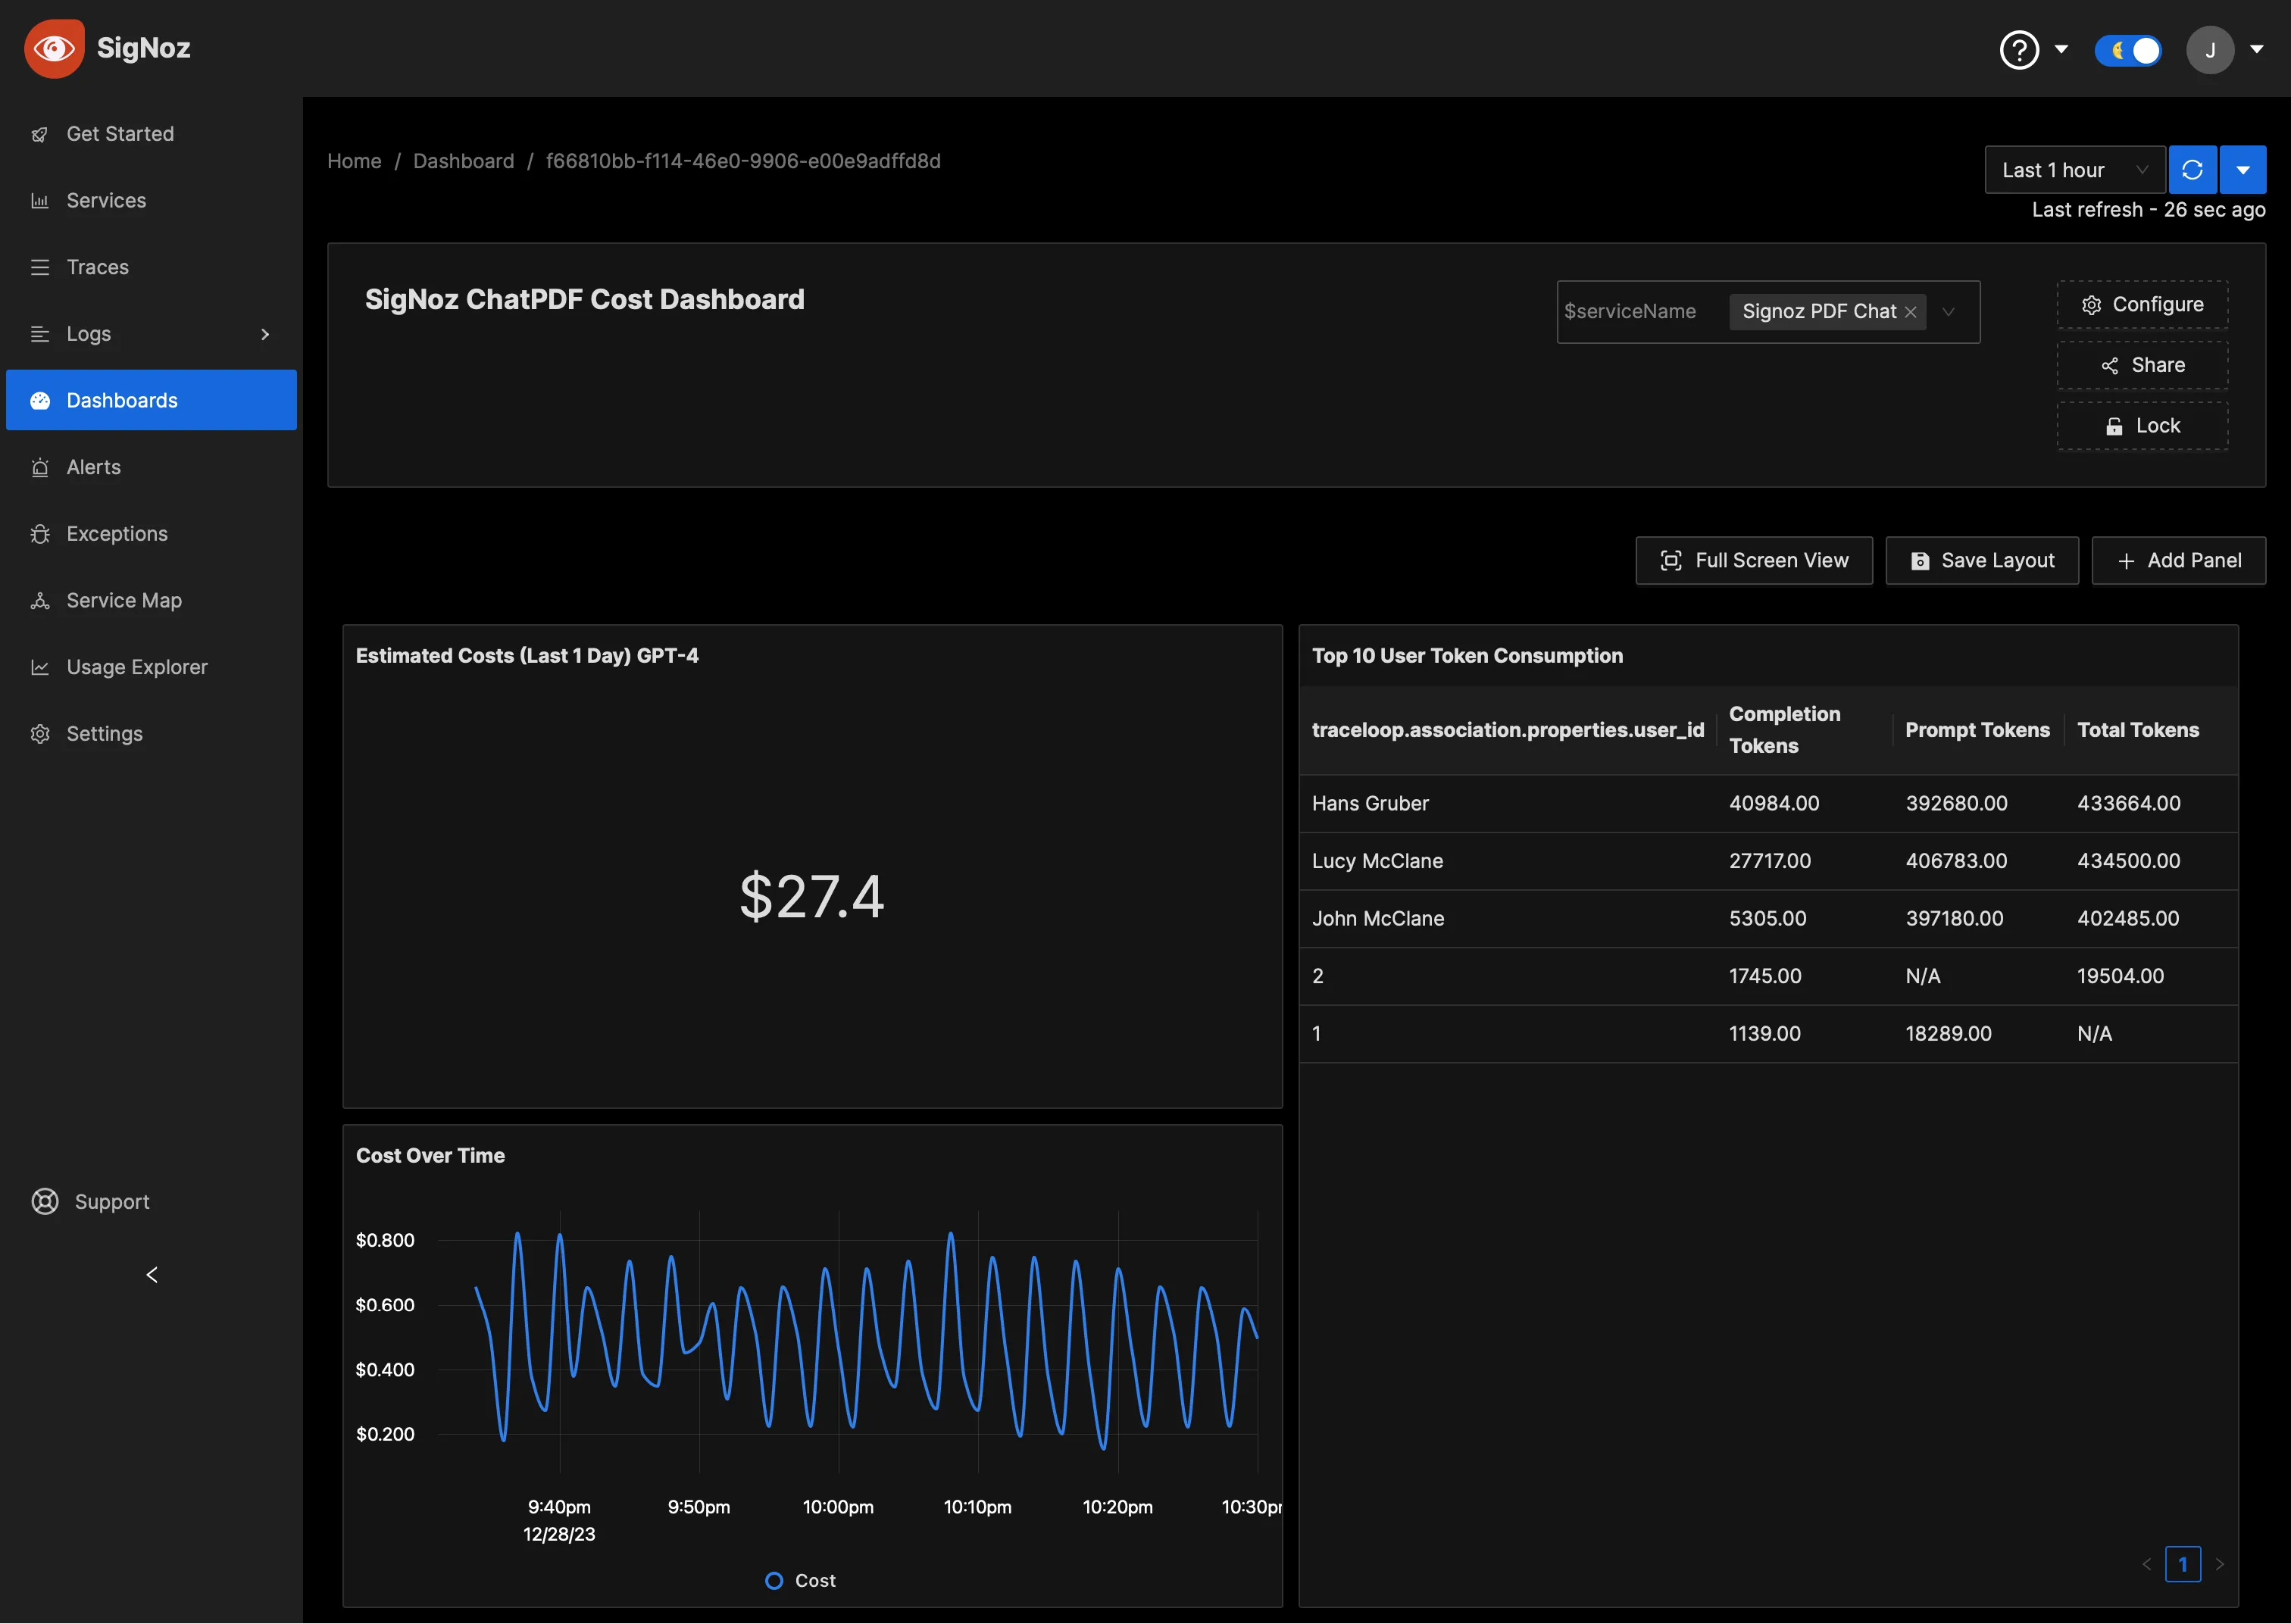Click the refresh dashboard icon button
The height and width of the screenshot is (1624, 2291).
click(x=2192, y=170)
